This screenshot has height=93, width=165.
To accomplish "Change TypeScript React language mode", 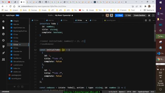I will (x=143, y=92).
